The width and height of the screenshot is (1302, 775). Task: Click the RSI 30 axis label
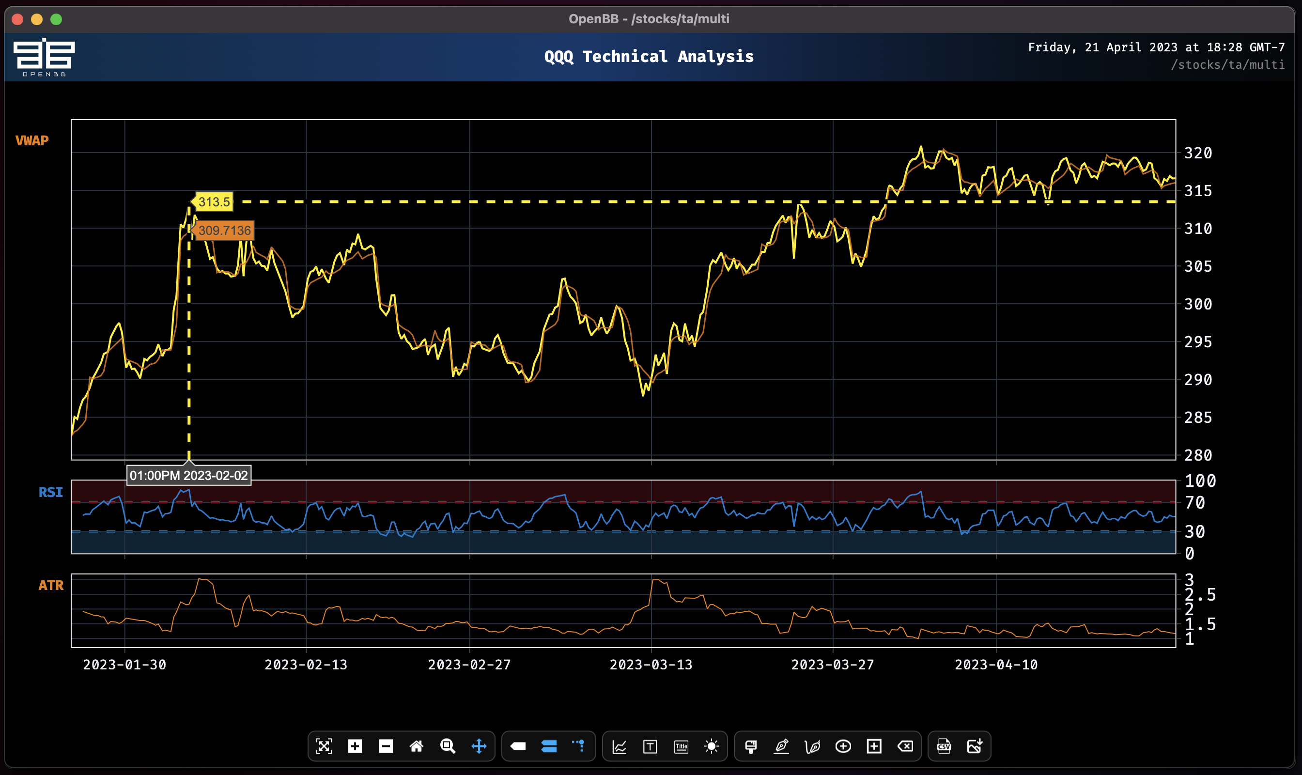[x=1195, y=532]
